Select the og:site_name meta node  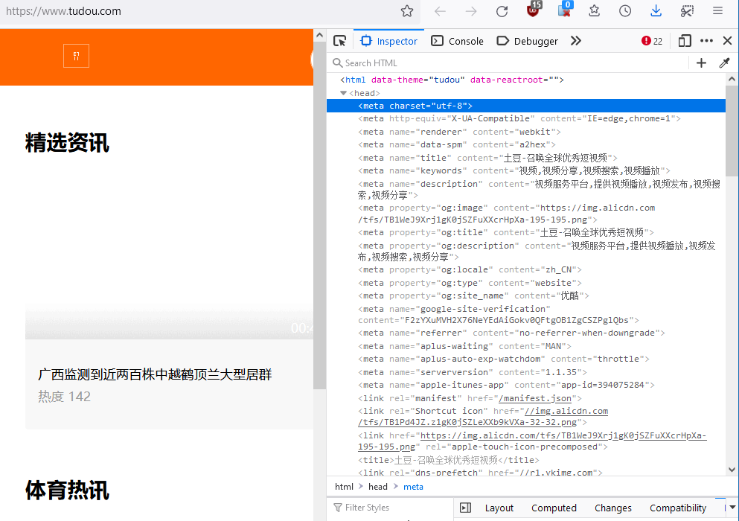(473, 295)
